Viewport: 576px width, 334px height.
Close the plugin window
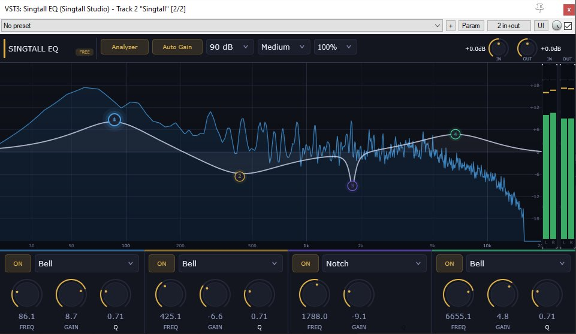[x=569, y=10]
